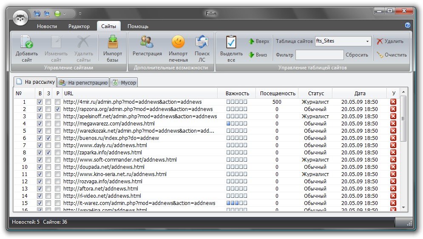The width and height of the screenshot is (423, 239).
Task: Click the Search PM (Поиск ЛС) icon
Action: [202, 42]
